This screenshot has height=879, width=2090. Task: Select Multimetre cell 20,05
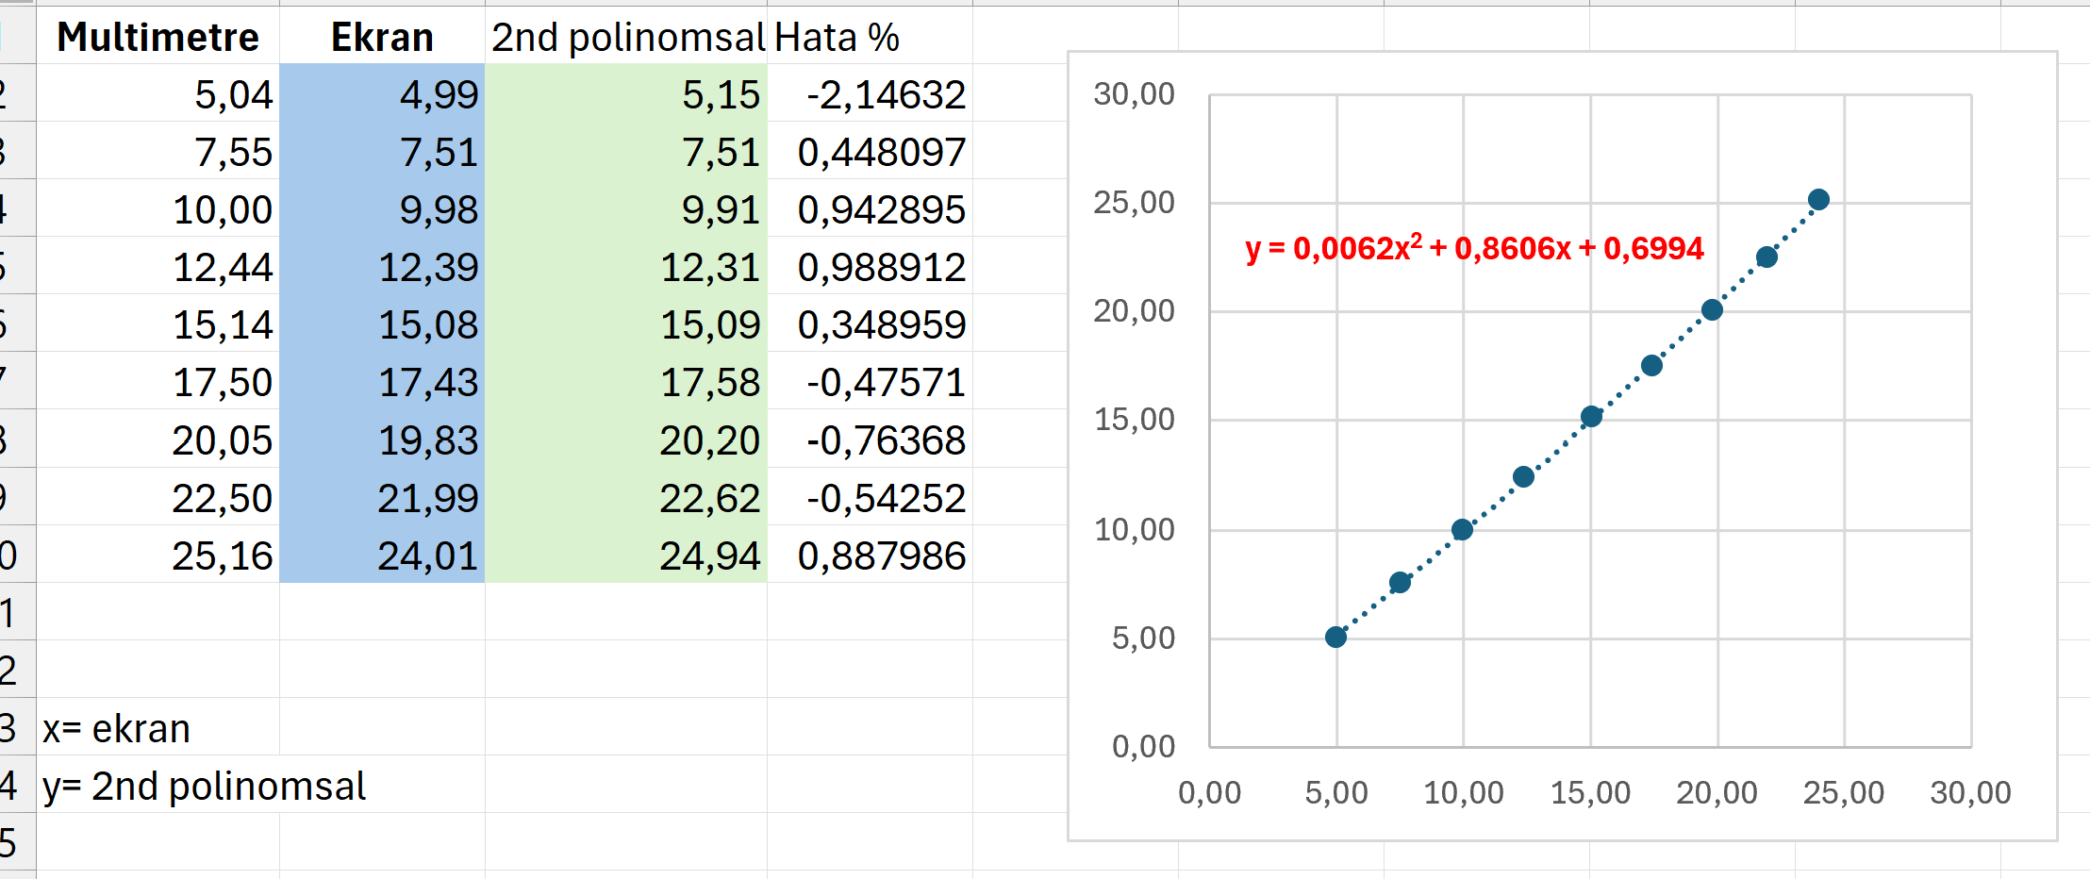coord(158,439)
